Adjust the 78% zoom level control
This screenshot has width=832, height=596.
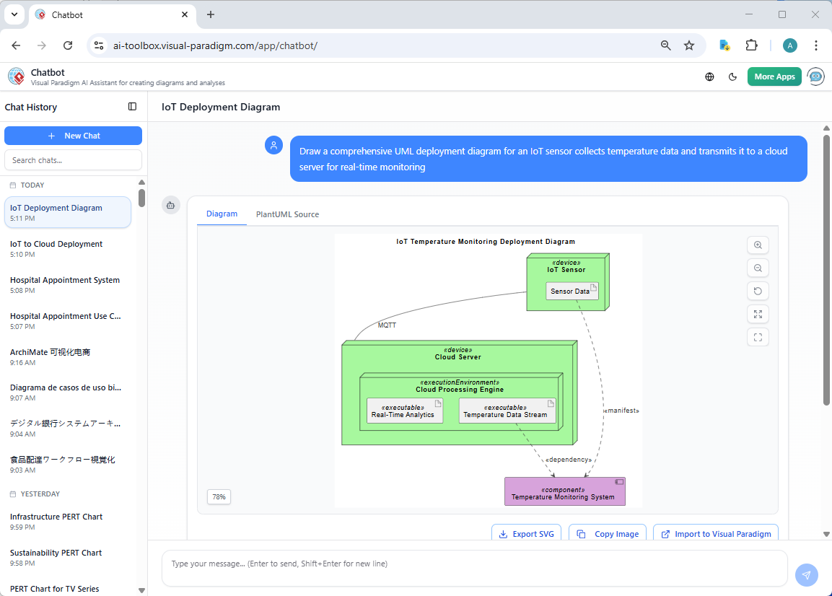coord(219,496)
